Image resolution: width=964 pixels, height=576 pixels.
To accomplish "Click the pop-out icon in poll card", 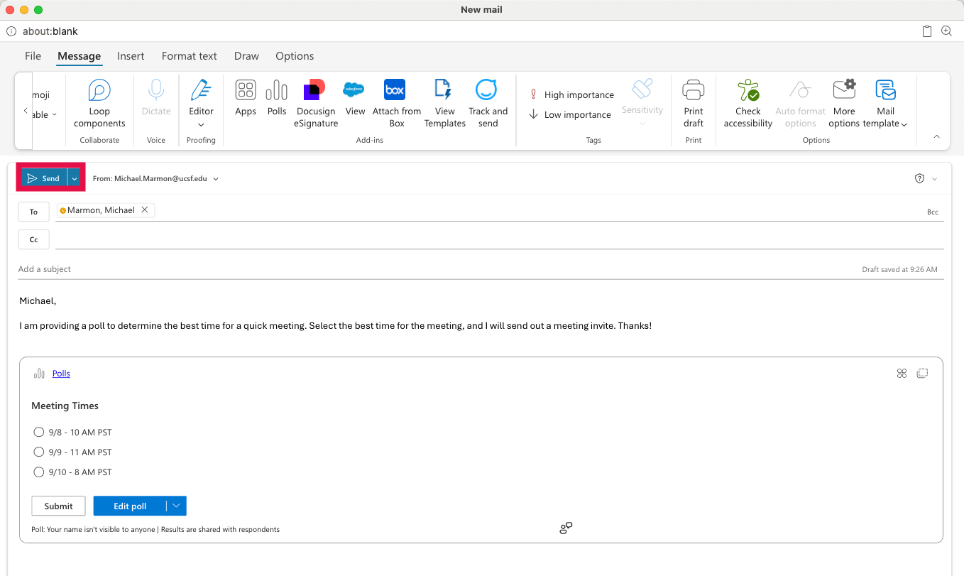I will [x=923, y=374].
